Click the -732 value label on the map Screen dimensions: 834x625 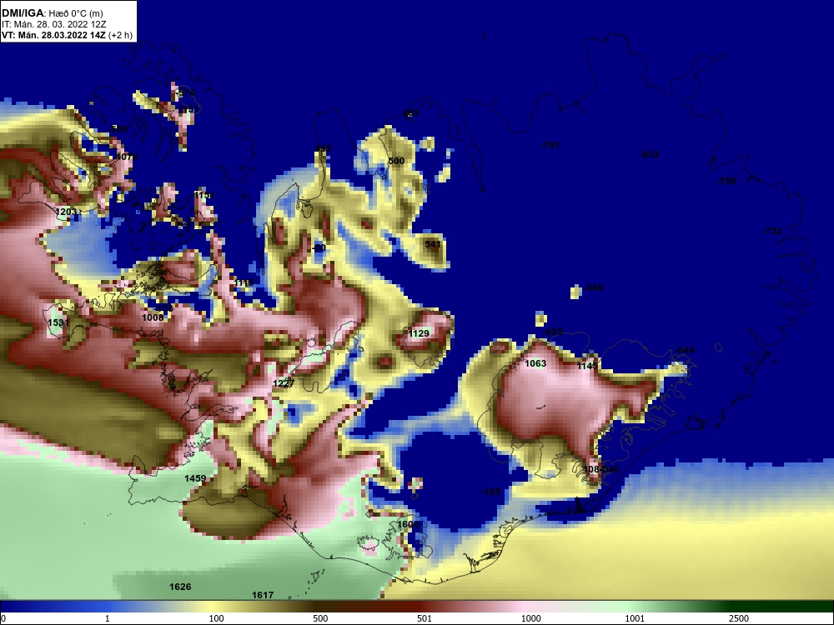coord(772,231)
